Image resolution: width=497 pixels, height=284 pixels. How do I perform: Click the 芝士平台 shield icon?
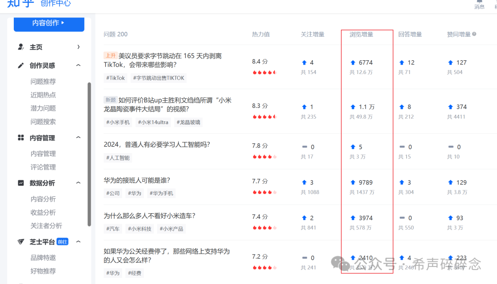[20, 241]
